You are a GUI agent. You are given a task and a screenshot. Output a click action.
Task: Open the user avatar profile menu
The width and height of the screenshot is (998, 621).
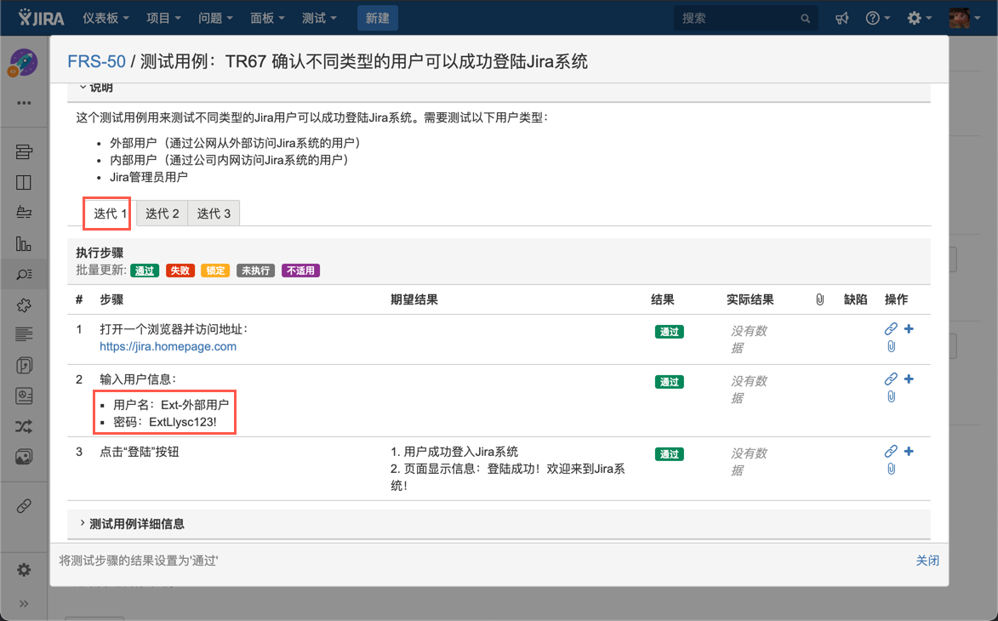pos(964,18)
